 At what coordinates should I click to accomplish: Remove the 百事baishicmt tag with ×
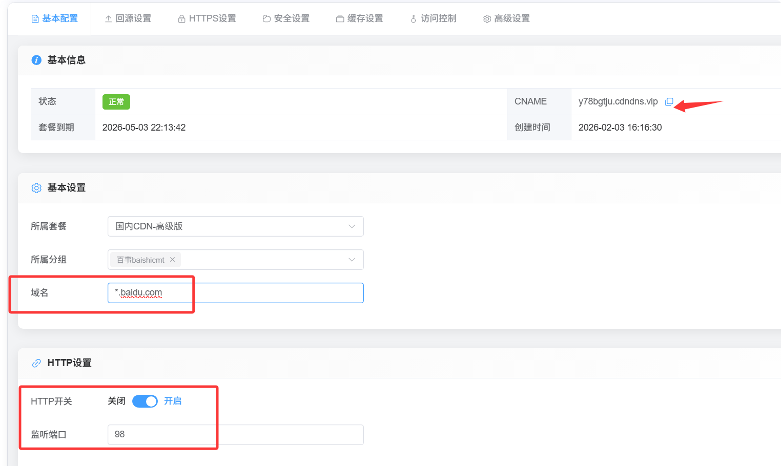(173, 260)
